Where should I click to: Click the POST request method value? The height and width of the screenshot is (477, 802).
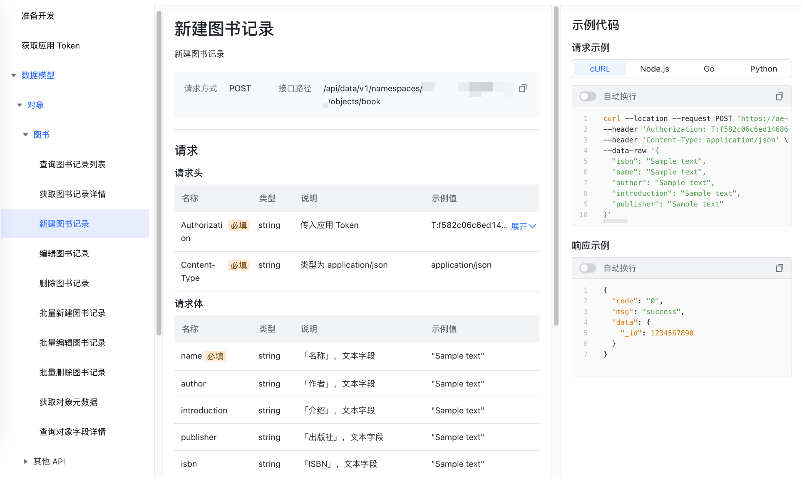pyautogui.click(x=240, y=89)
